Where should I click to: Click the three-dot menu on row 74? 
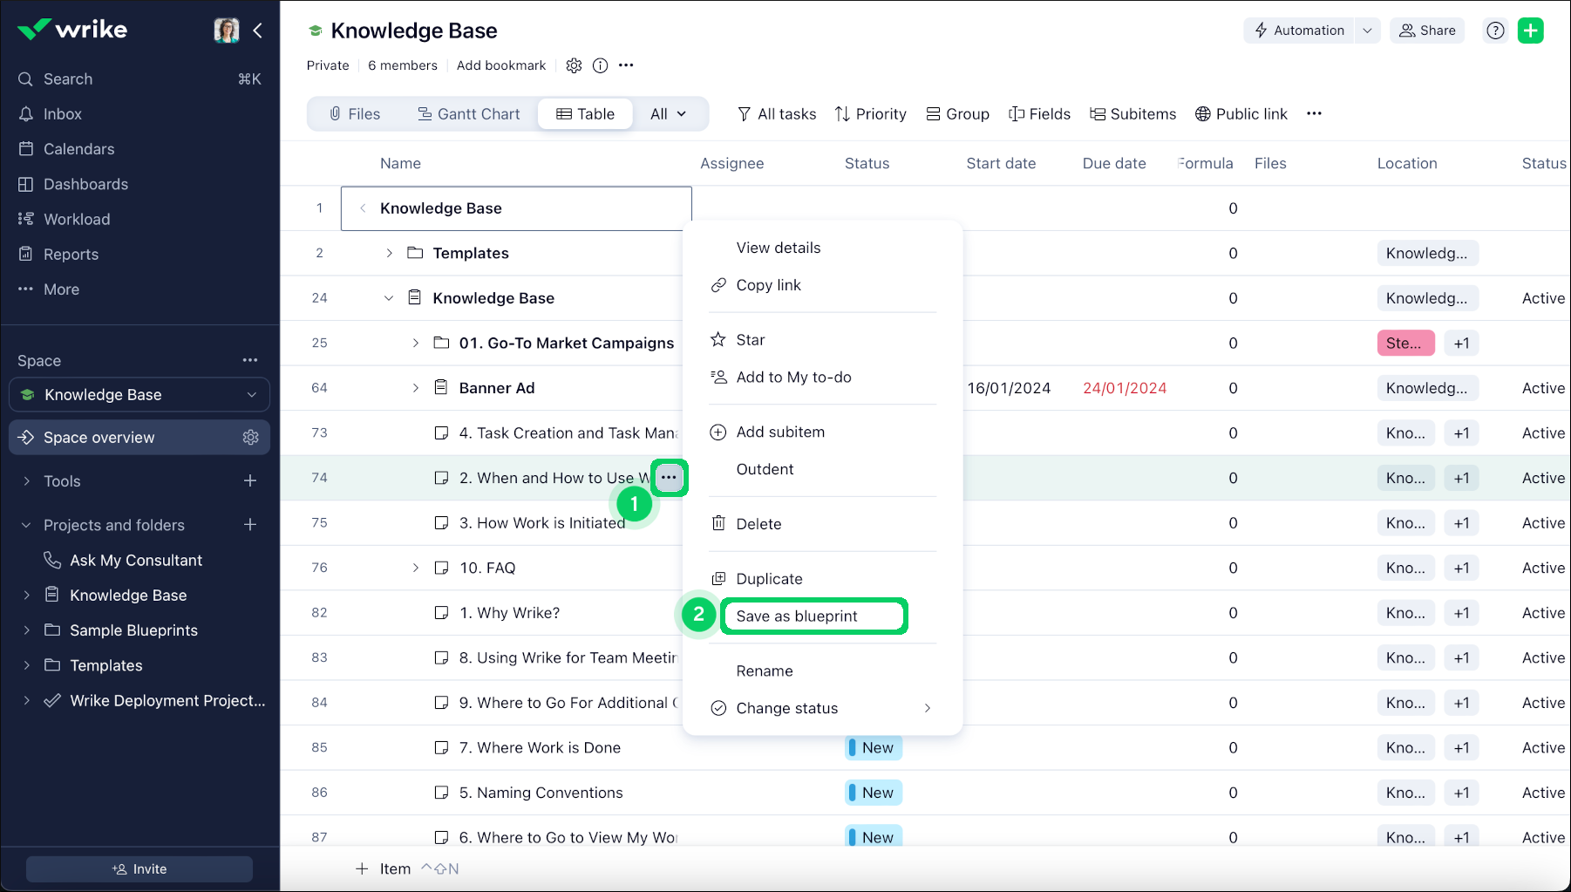[669, 478]
